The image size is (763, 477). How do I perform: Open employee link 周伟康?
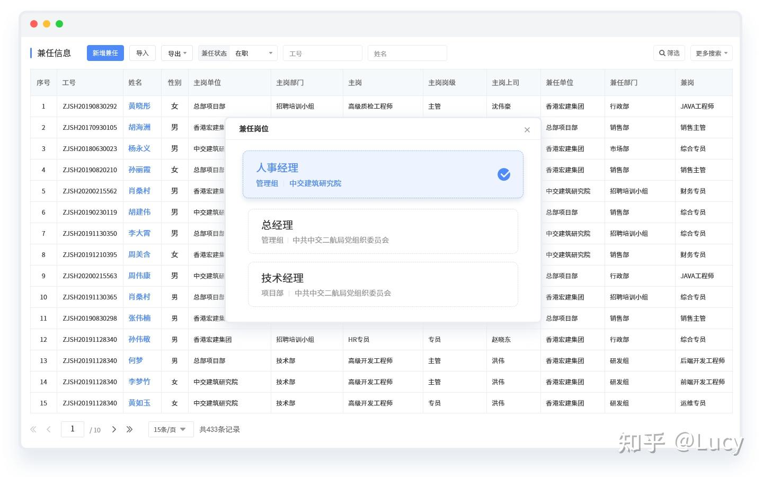139,276
